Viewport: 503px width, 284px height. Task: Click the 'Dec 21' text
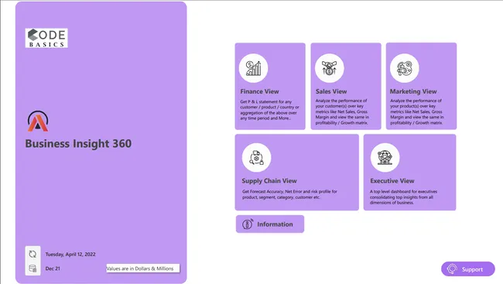53,269
